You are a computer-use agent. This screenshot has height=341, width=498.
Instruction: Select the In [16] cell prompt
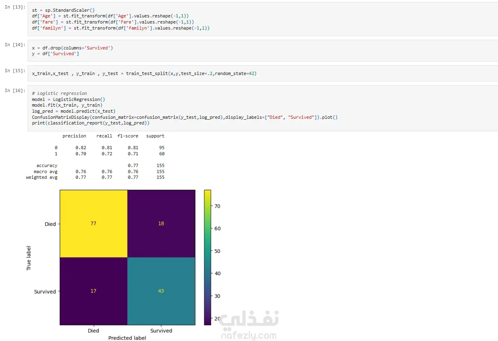pyautogui.click(x=15, y=90)
